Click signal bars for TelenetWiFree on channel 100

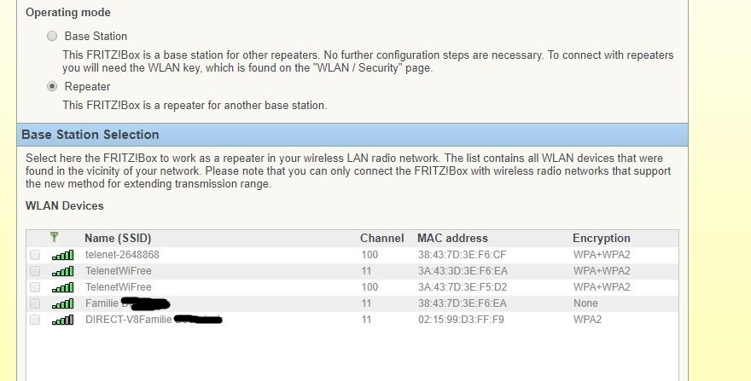coord(62,287)
